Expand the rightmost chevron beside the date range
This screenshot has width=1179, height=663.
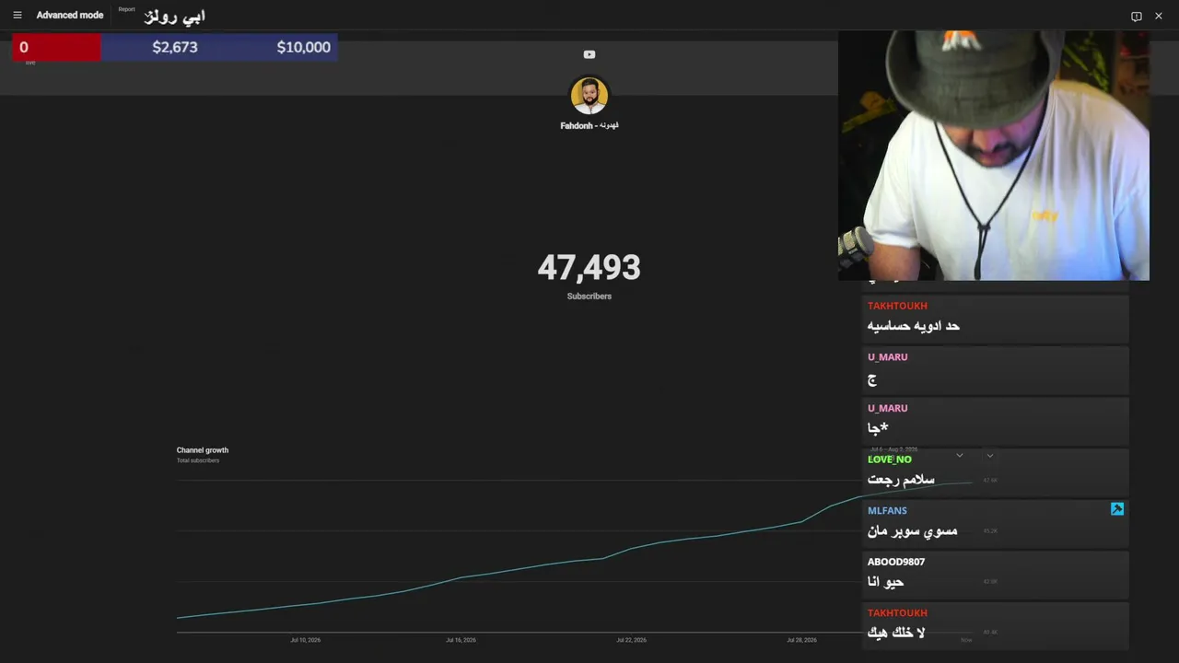coord(990,455)
